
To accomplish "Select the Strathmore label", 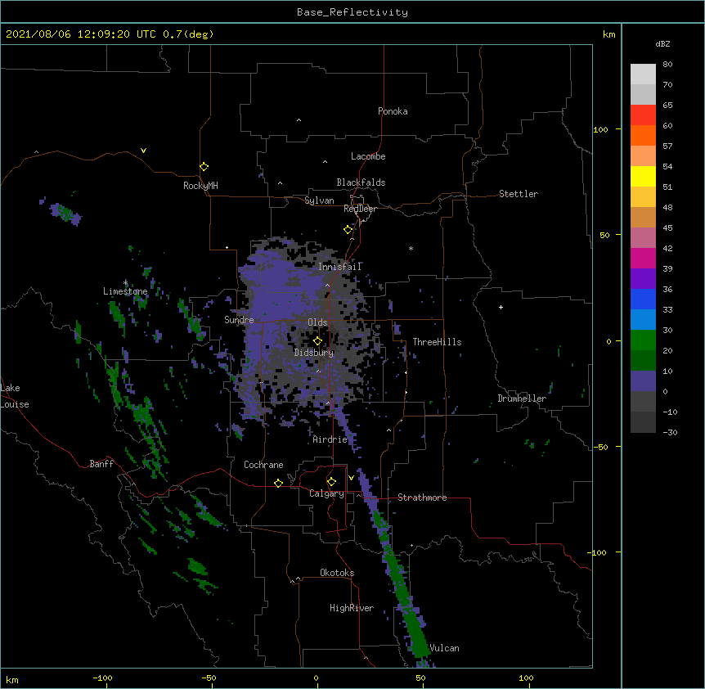I will [x=422, y=498].
